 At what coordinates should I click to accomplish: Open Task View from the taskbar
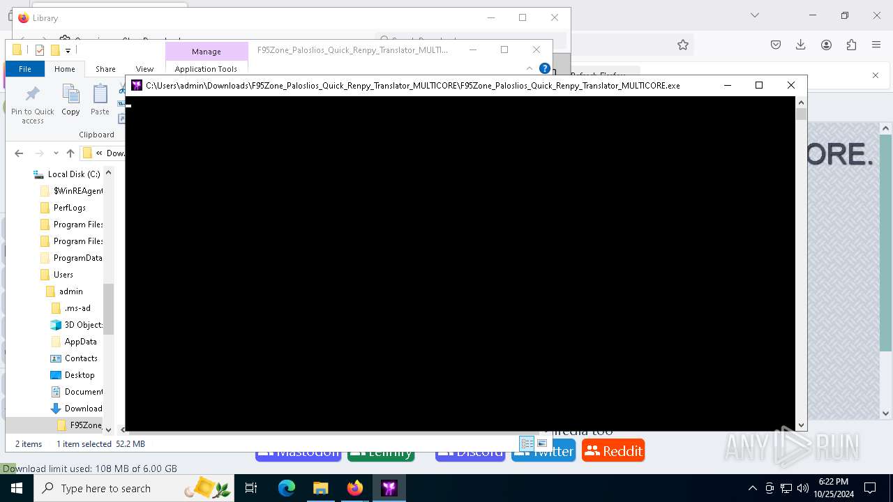251,488
